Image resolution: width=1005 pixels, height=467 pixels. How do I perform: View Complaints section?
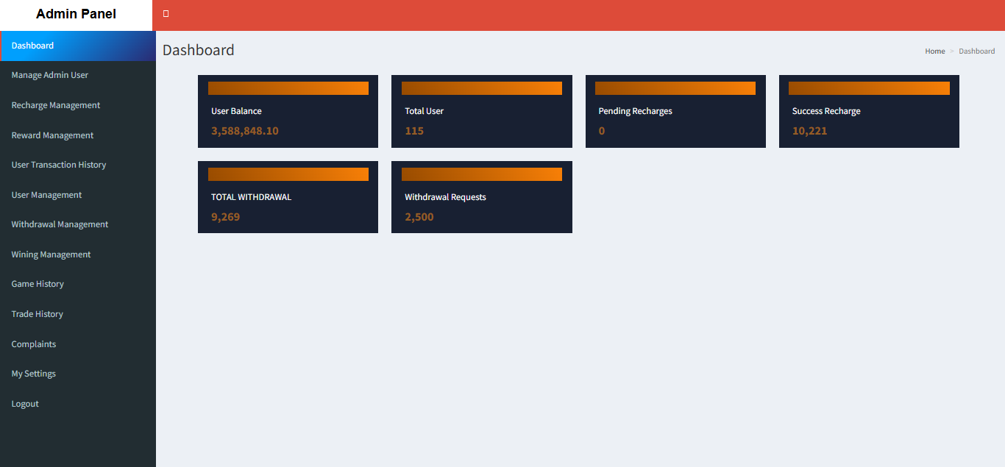coord(34,344)
